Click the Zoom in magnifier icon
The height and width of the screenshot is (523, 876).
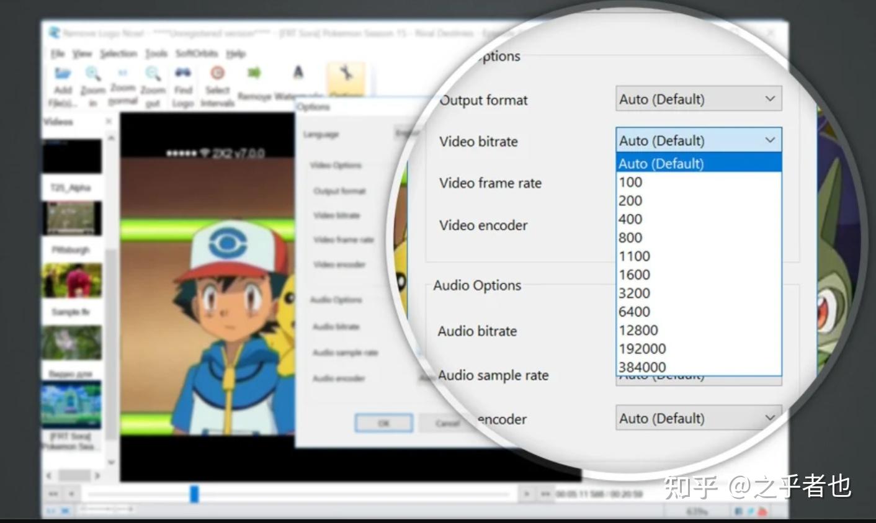93,74
